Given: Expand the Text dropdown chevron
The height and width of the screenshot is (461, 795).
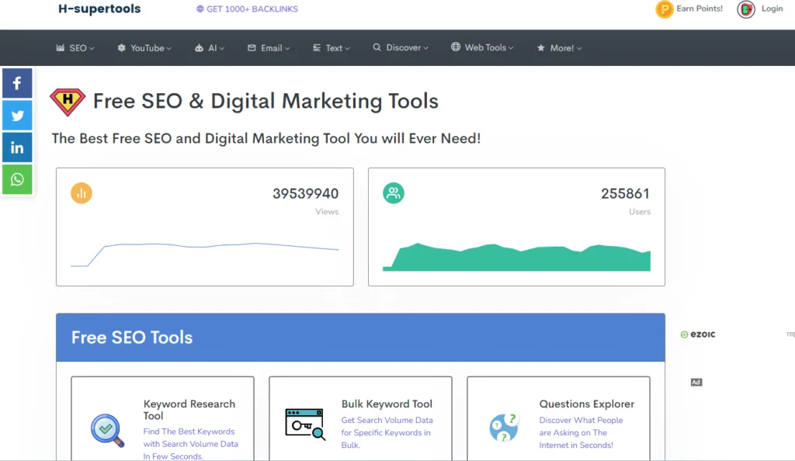Looking at the screenshot, I should [x=347, y=49].
